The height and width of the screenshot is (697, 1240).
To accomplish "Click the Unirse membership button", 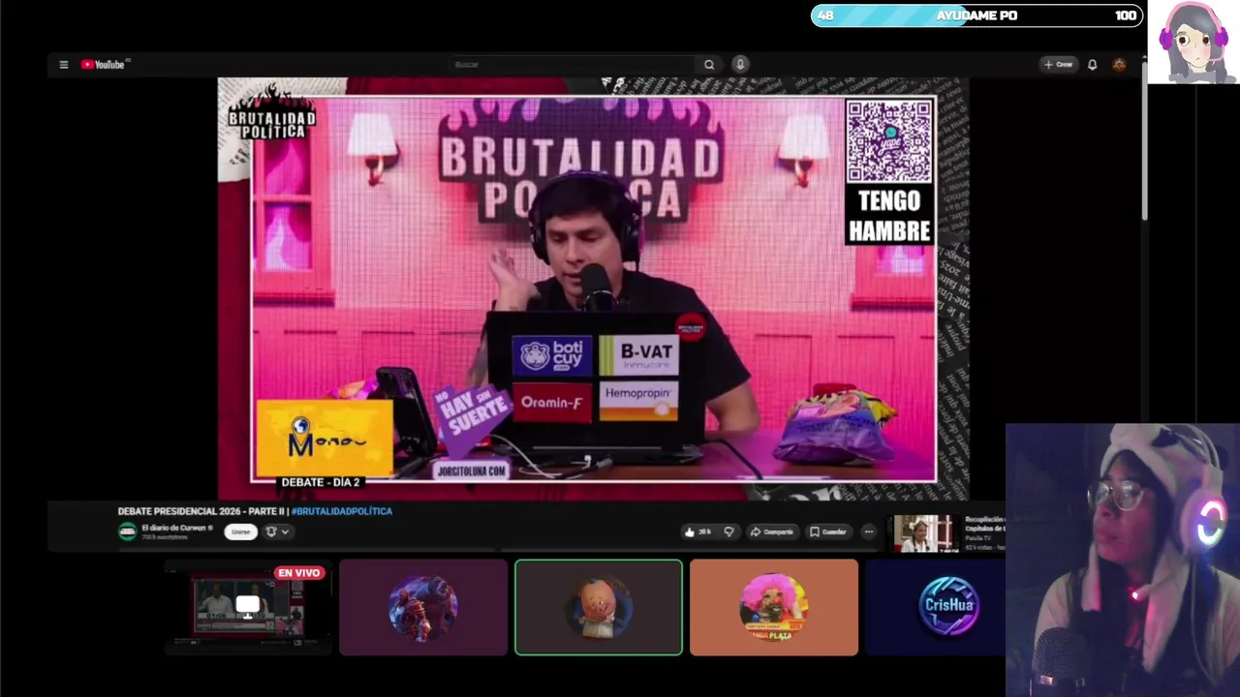I will [240, 531].
